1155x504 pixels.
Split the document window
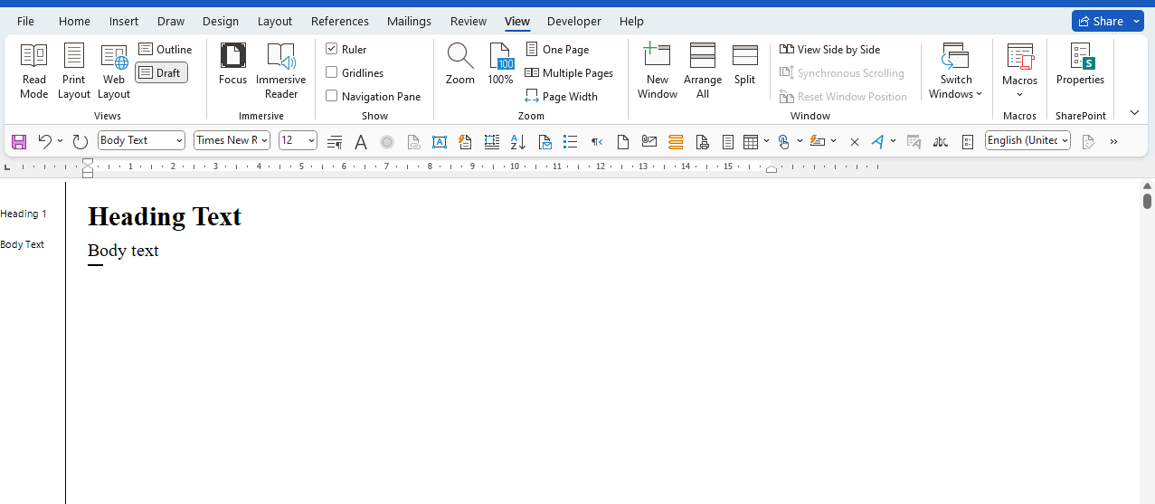click(x=744, y=65)
